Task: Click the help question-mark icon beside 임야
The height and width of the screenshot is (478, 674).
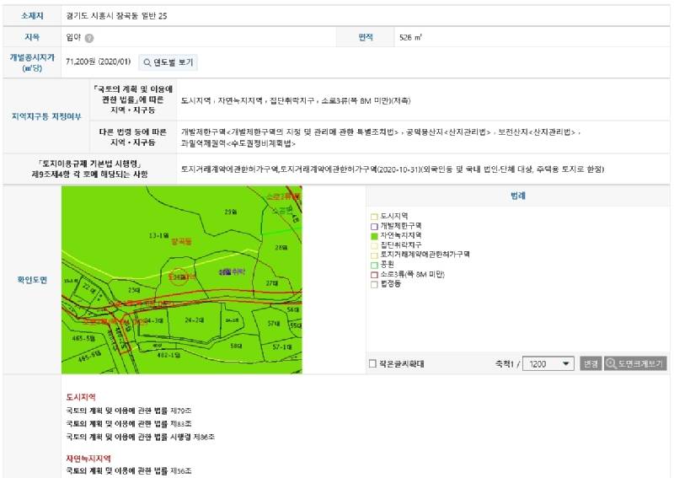Action: pyautogui.click(x=89, y=38)
